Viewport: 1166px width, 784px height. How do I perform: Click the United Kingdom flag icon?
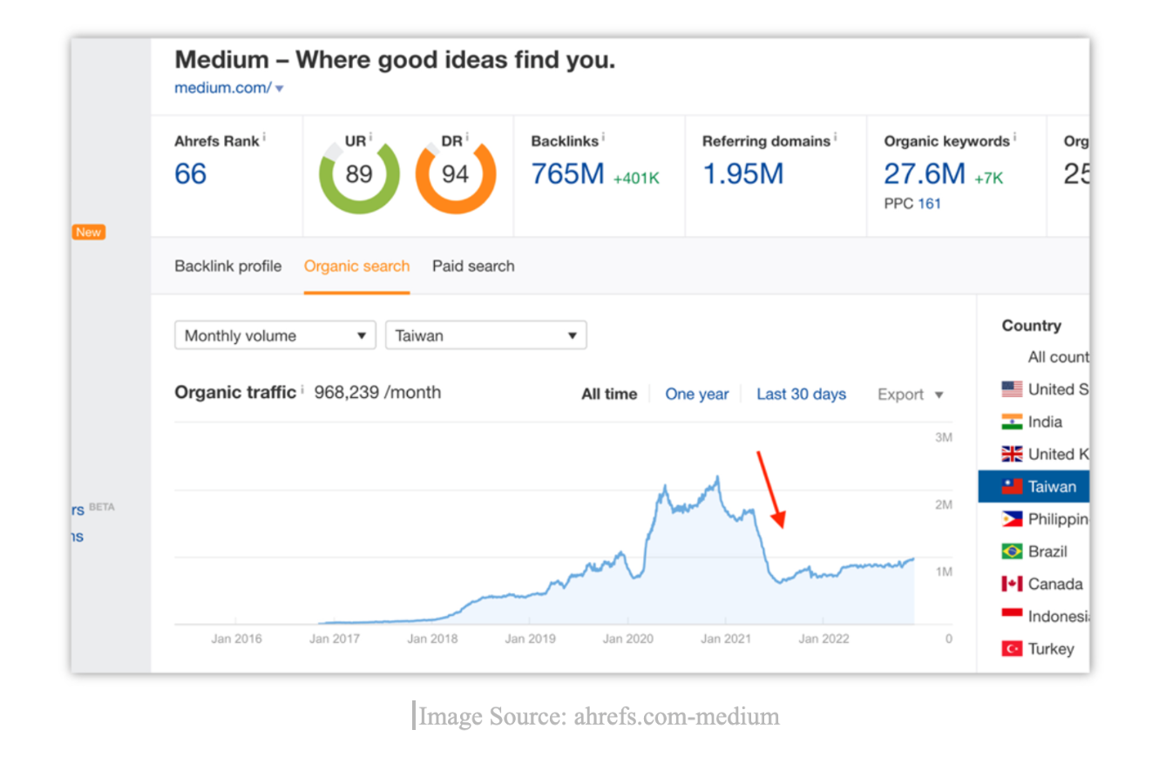point(1012,454)
